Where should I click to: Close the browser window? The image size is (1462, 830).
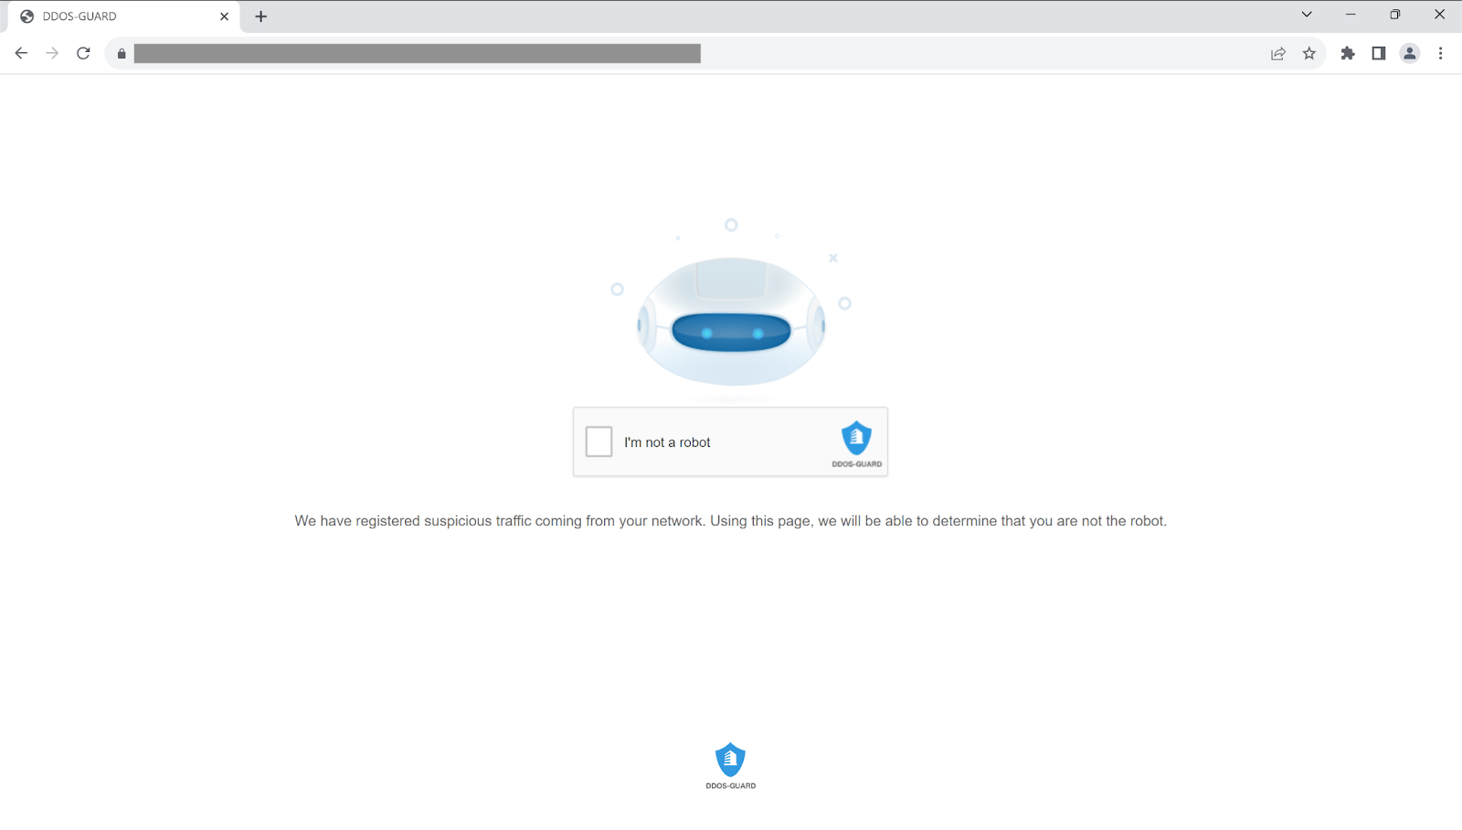click(x=1439, y=15)
